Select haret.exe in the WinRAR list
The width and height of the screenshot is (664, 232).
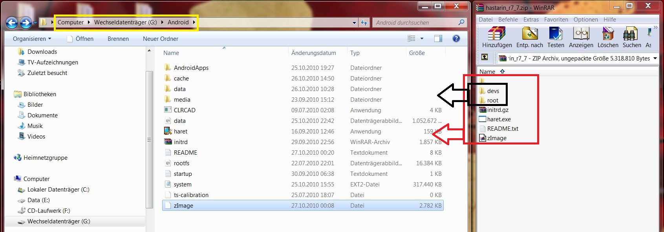(x=495, y=119)
